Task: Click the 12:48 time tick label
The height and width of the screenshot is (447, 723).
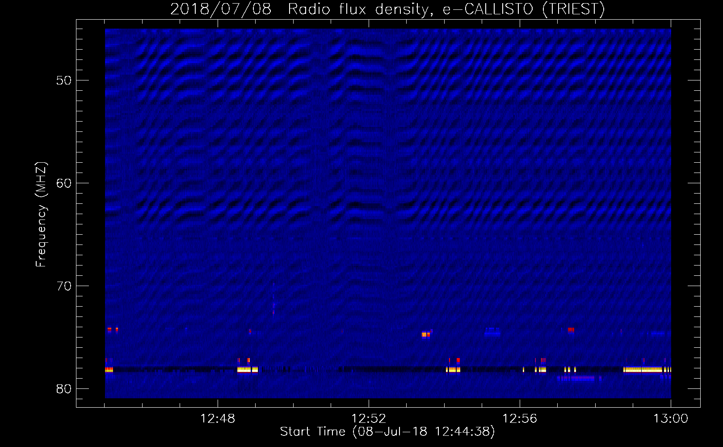Action: [x=218, y=419]
